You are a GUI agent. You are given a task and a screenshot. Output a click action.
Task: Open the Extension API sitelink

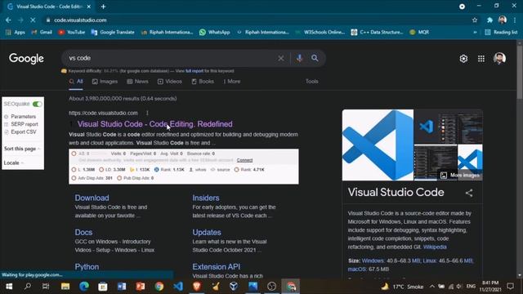(216, 267)
